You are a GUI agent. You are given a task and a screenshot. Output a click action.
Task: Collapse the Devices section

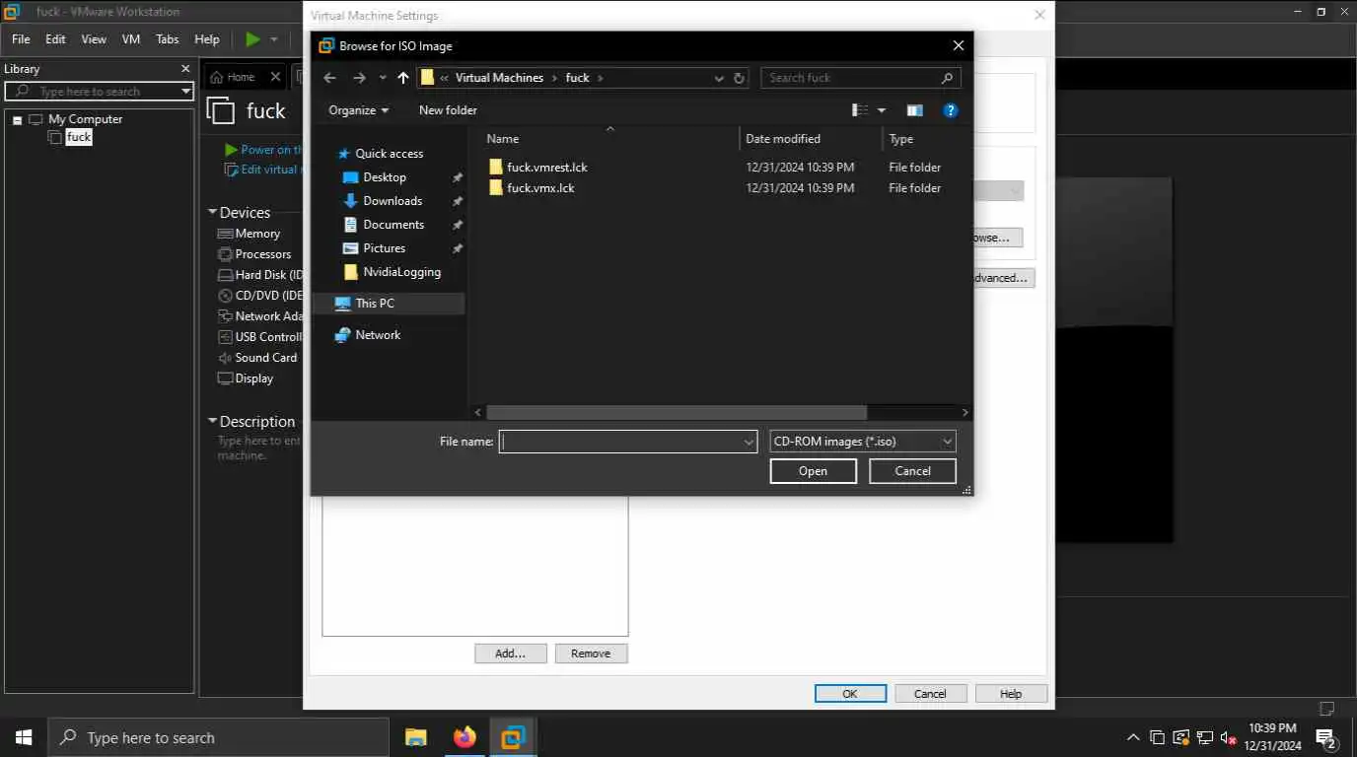tap(212, 213)
